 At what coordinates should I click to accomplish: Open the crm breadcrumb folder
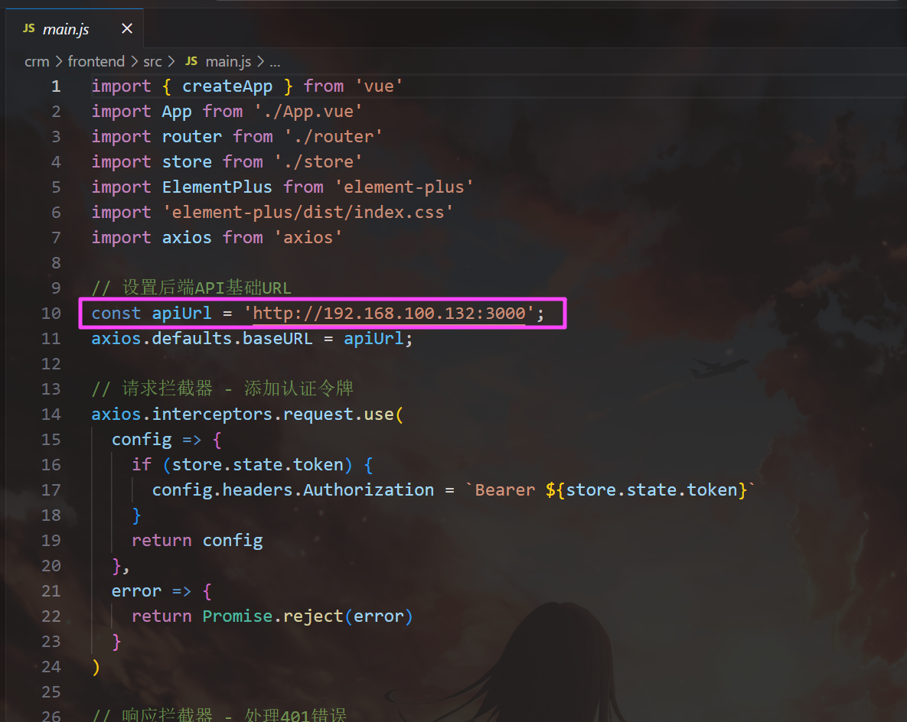pos(37,61)
